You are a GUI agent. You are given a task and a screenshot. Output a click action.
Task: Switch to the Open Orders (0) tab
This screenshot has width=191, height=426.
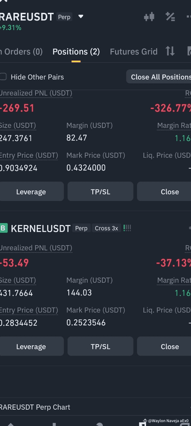21,52
